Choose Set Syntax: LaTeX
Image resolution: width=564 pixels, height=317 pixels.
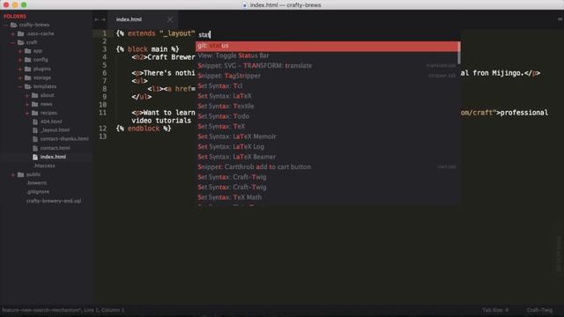tap(327, 96)
